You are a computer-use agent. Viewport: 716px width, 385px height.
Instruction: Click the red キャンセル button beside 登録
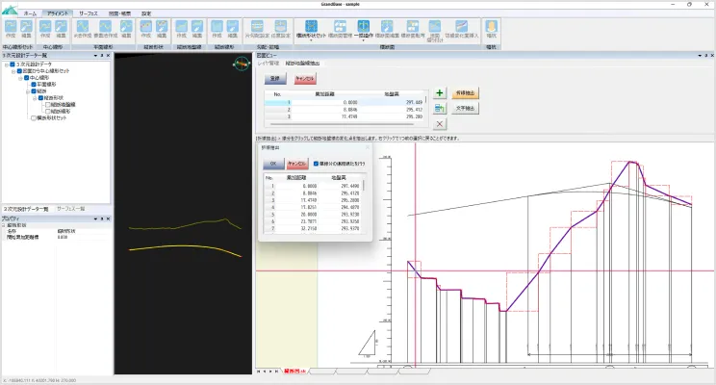pyautogui.click(x=304, y=79)
